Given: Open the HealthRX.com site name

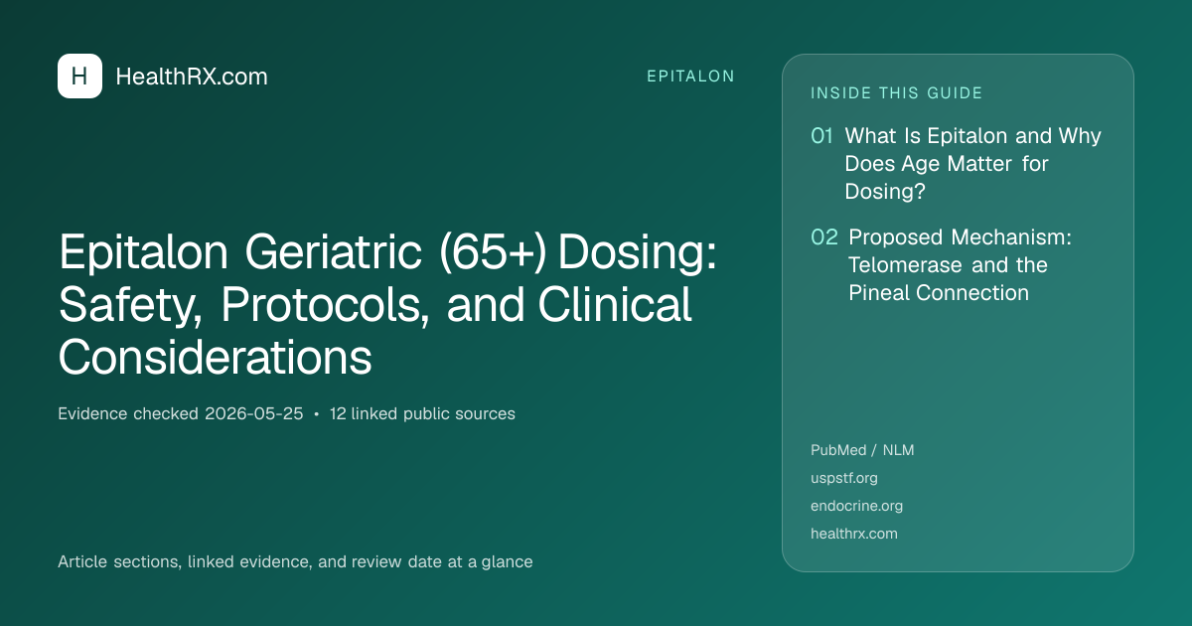Looking at the screenshot, I should click(x=192, y=77).
